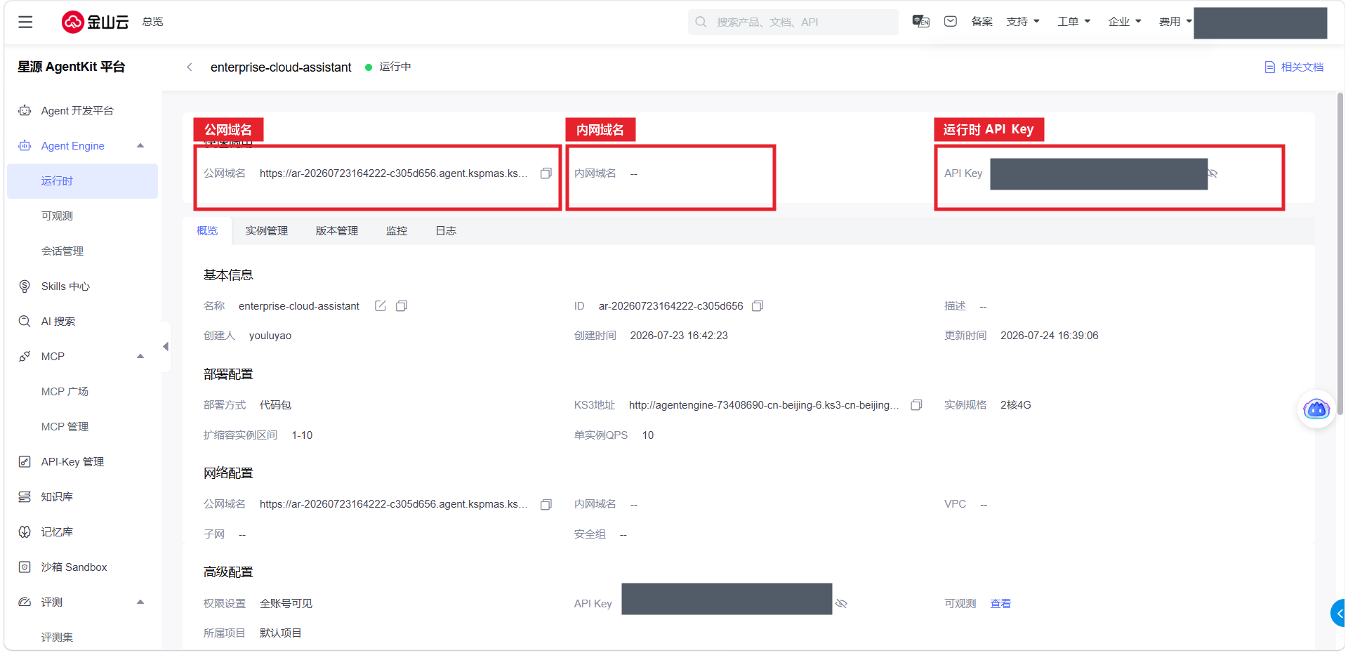
Task: Expand the 企业 dropdown
Action: pyautogui.click(x=1125, y=22)
